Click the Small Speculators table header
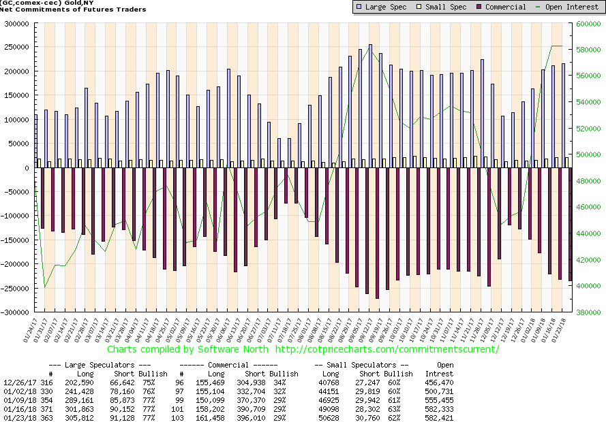The width and height of the screenshot is (606, 422). (x=366, y=365)
